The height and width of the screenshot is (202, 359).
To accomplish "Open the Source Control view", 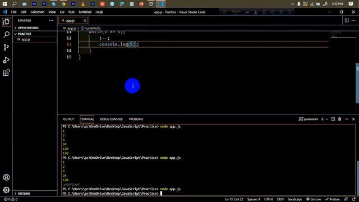I will pyautogui.click(x=6, y=47).
